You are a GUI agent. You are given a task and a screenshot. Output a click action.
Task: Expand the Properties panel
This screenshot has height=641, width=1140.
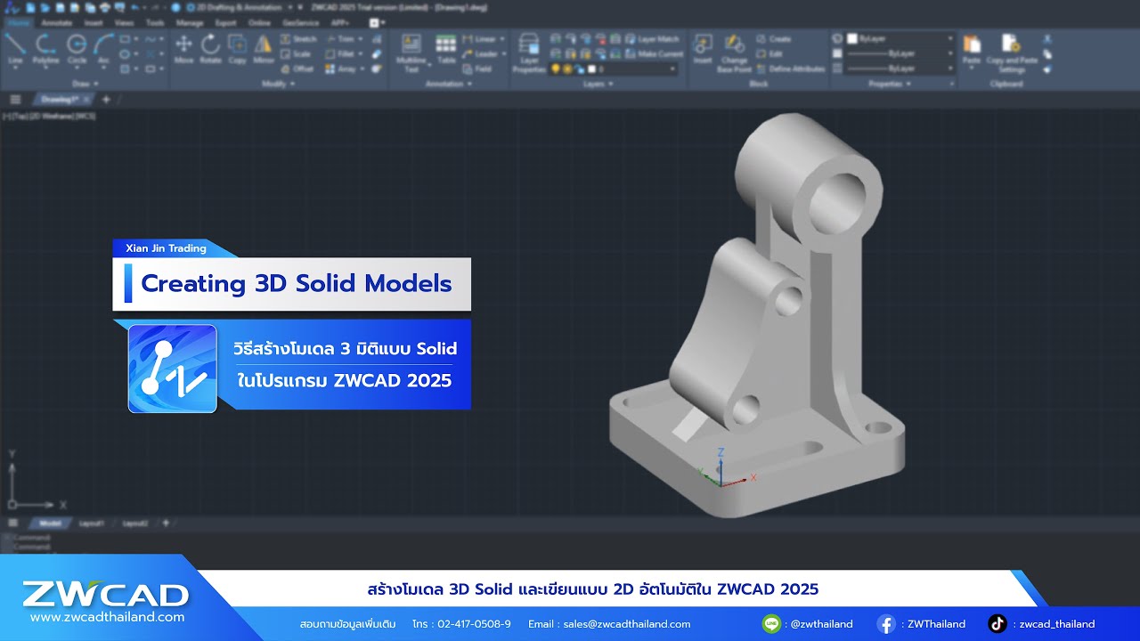[890, 84]
